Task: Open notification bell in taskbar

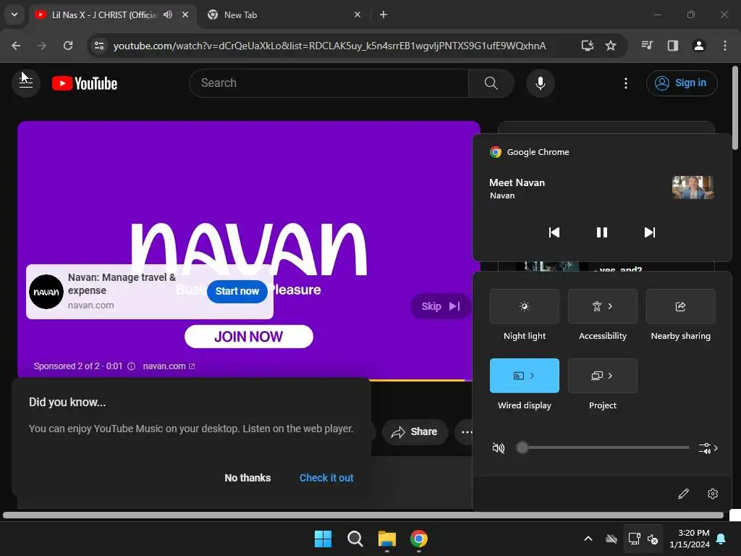Action: coord(721,539)
